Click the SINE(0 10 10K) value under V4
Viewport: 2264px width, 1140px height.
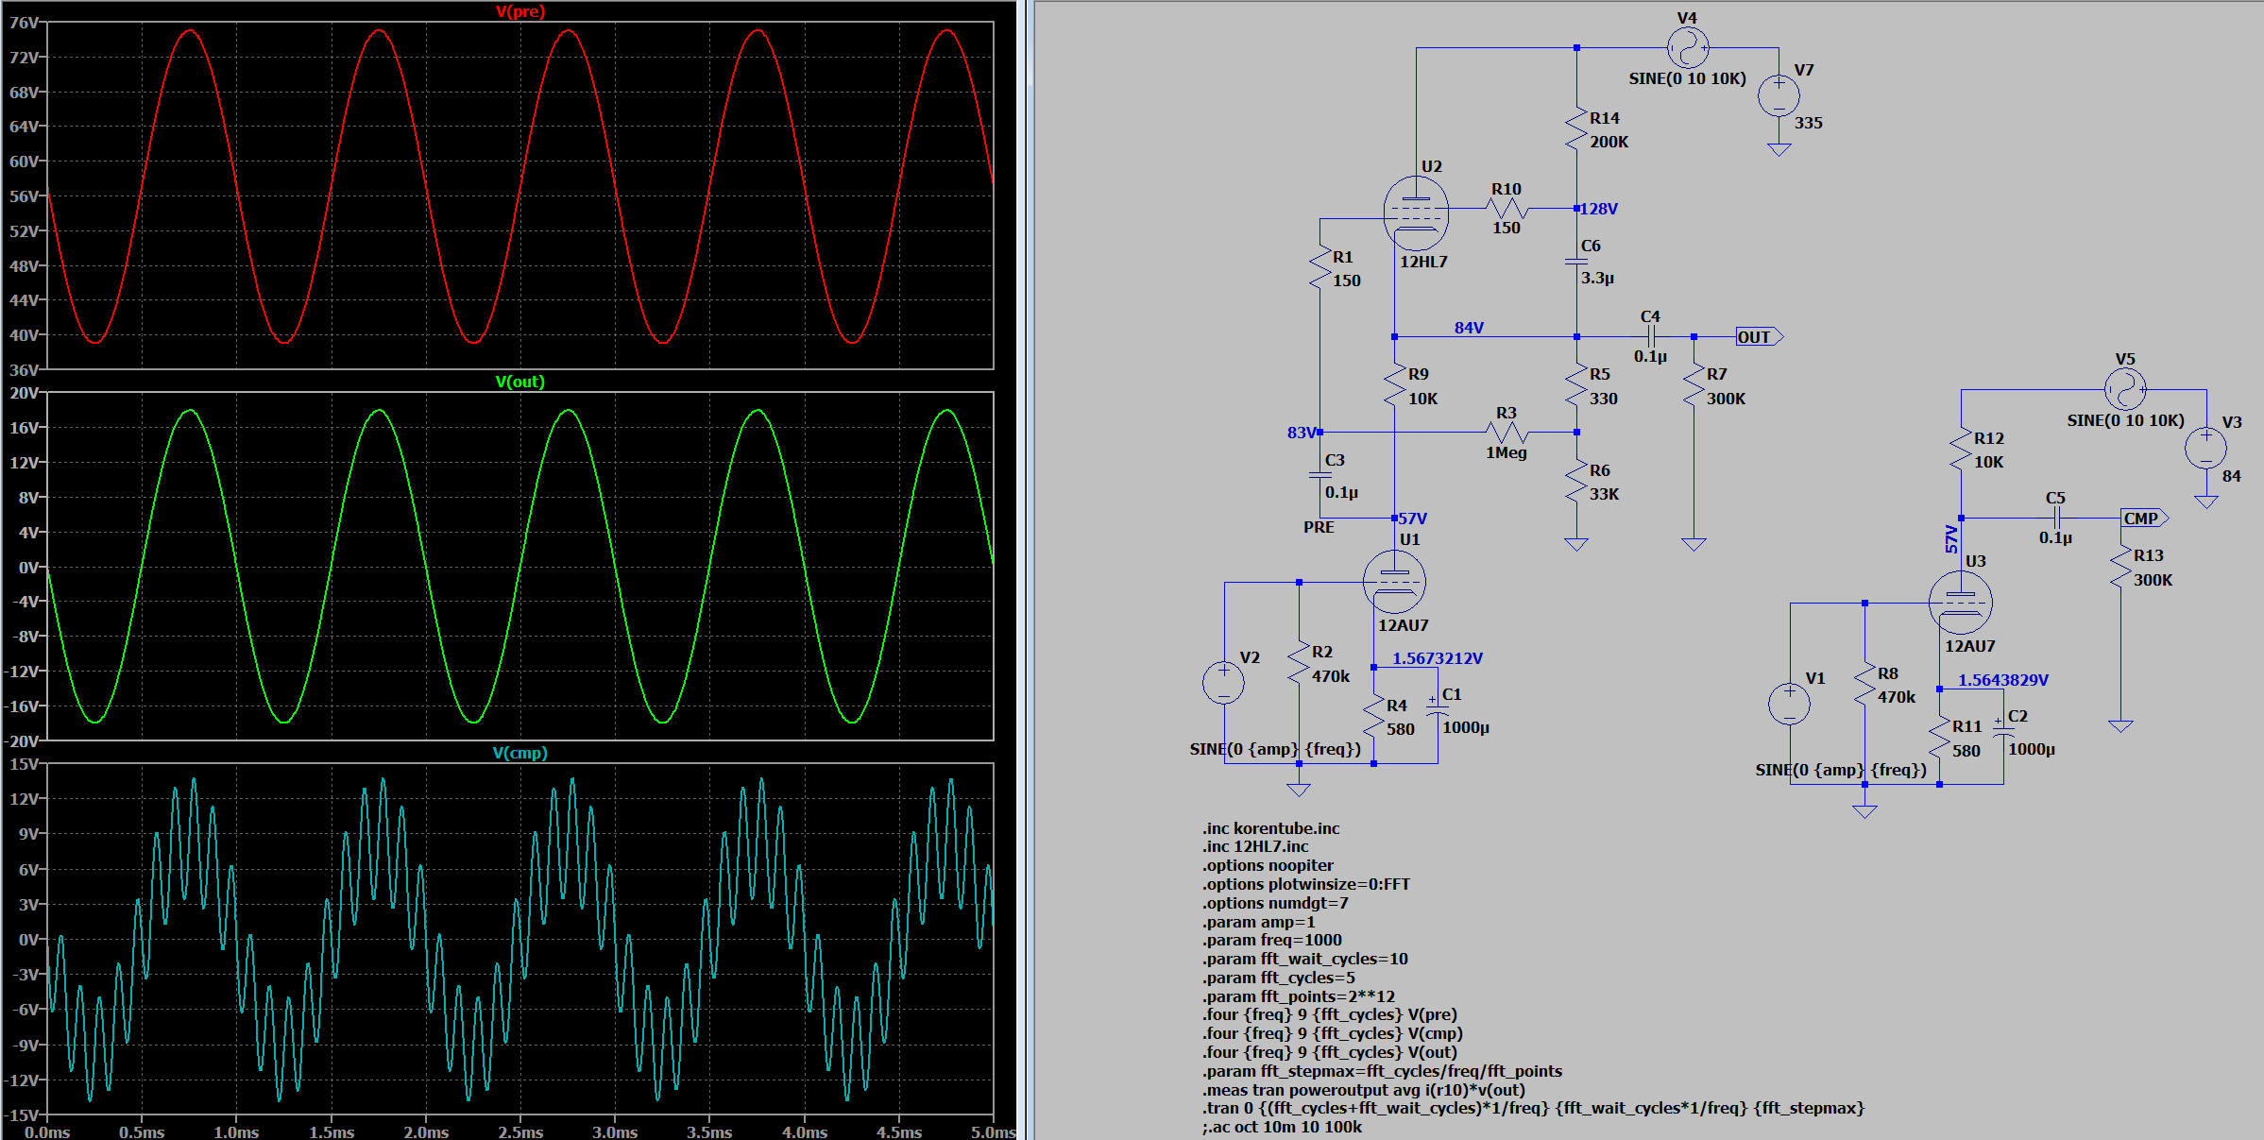(x=1688, y=78)
